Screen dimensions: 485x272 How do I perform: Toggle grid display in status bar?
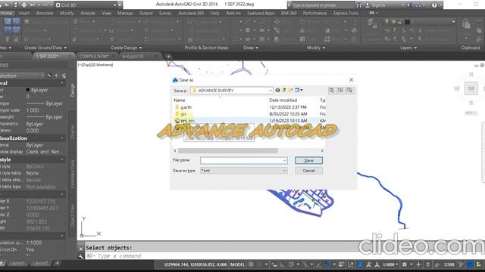pos(251,264)
